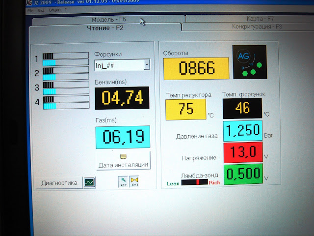Select the Inj_## combo box field
314x236 pixels.
(122, 65)
